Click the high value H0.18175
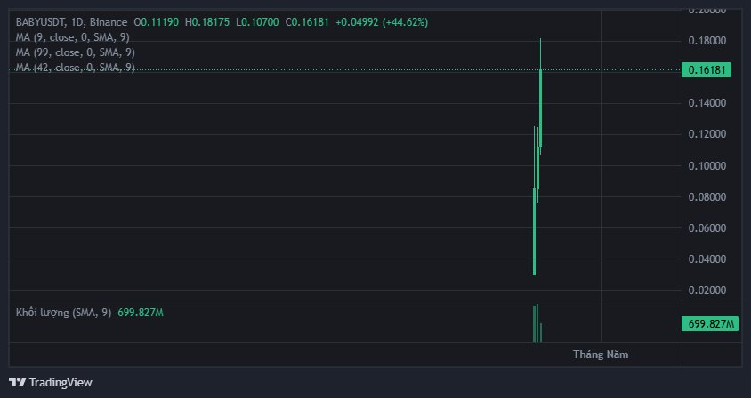Image resolution: width=751 pixels, height=398 pixels. click(207, 22)
